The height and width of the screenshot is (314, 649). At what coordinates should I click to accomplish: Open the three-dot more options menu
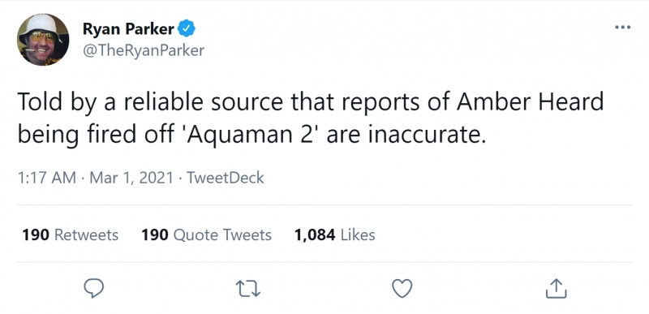point(622,28)
